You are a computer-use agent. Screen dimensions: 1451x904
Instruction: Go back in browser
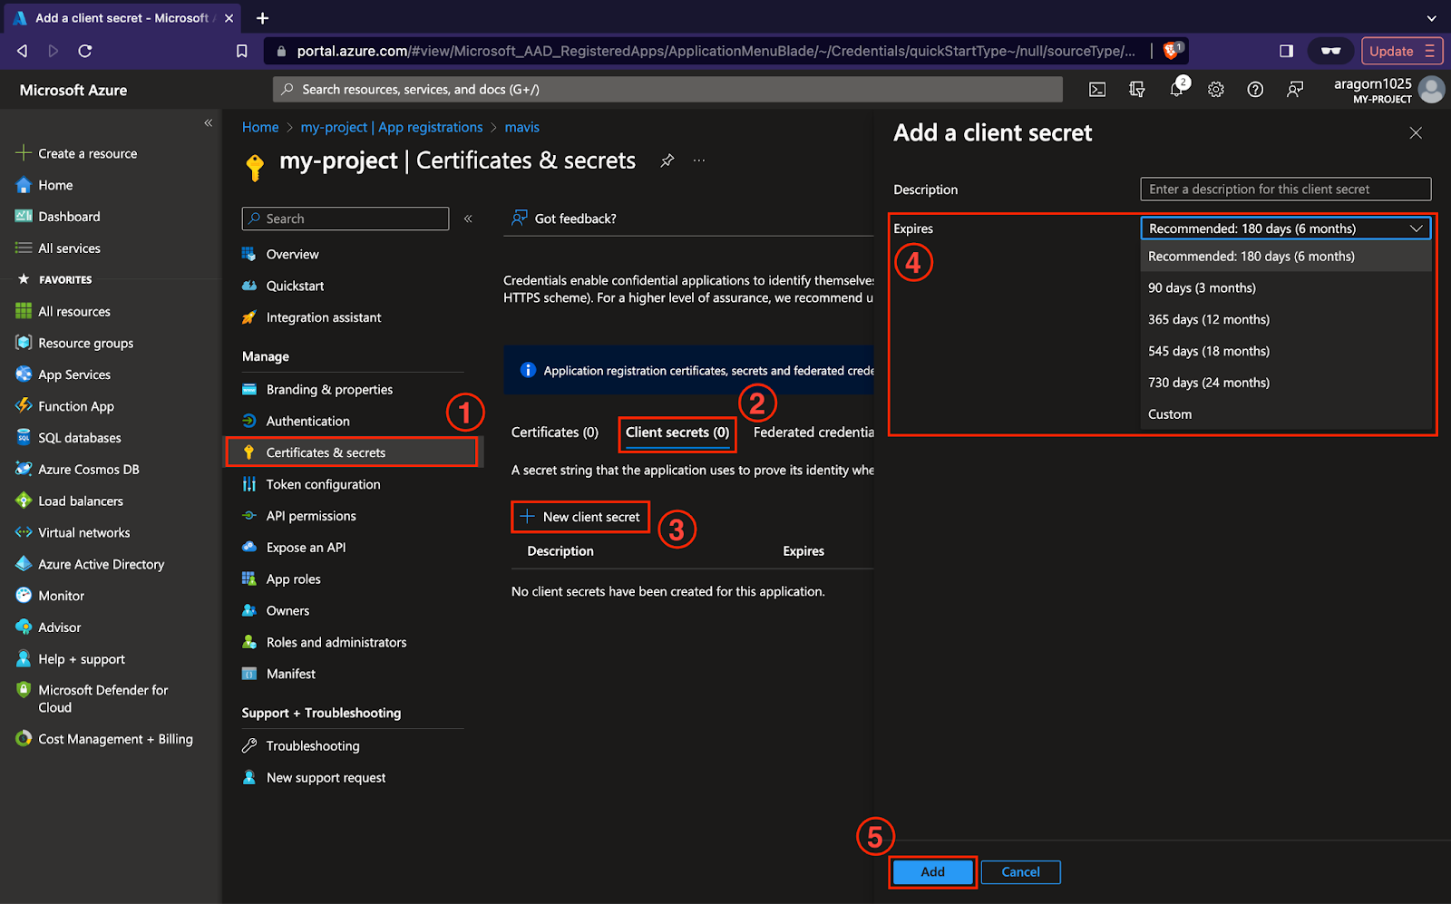pos(22,51)
